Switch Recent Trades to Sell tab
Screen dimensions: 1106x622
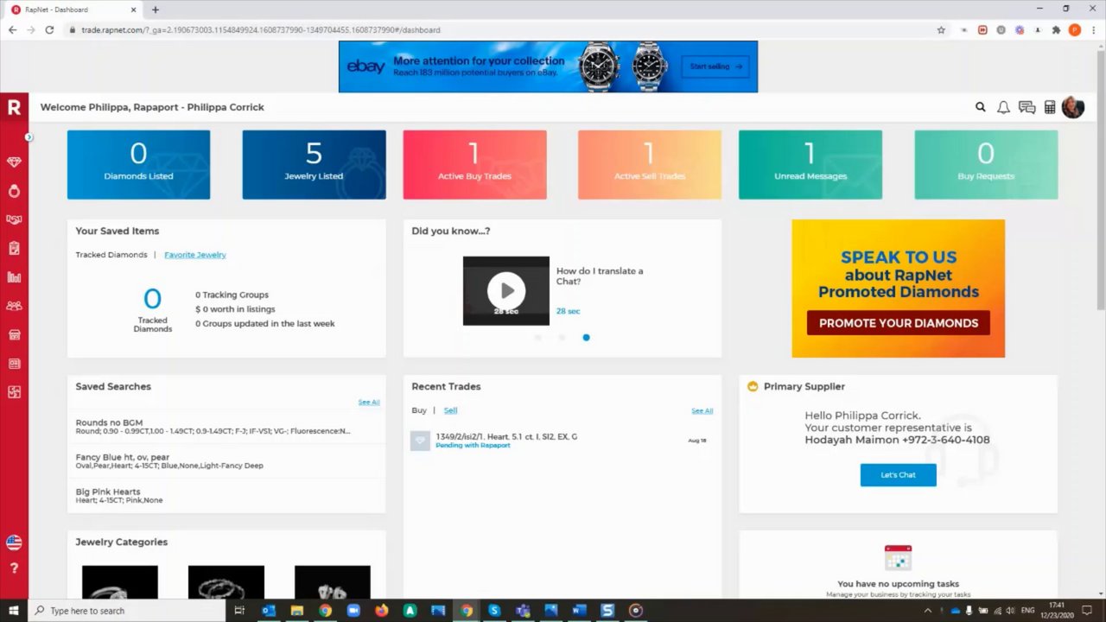450,410
